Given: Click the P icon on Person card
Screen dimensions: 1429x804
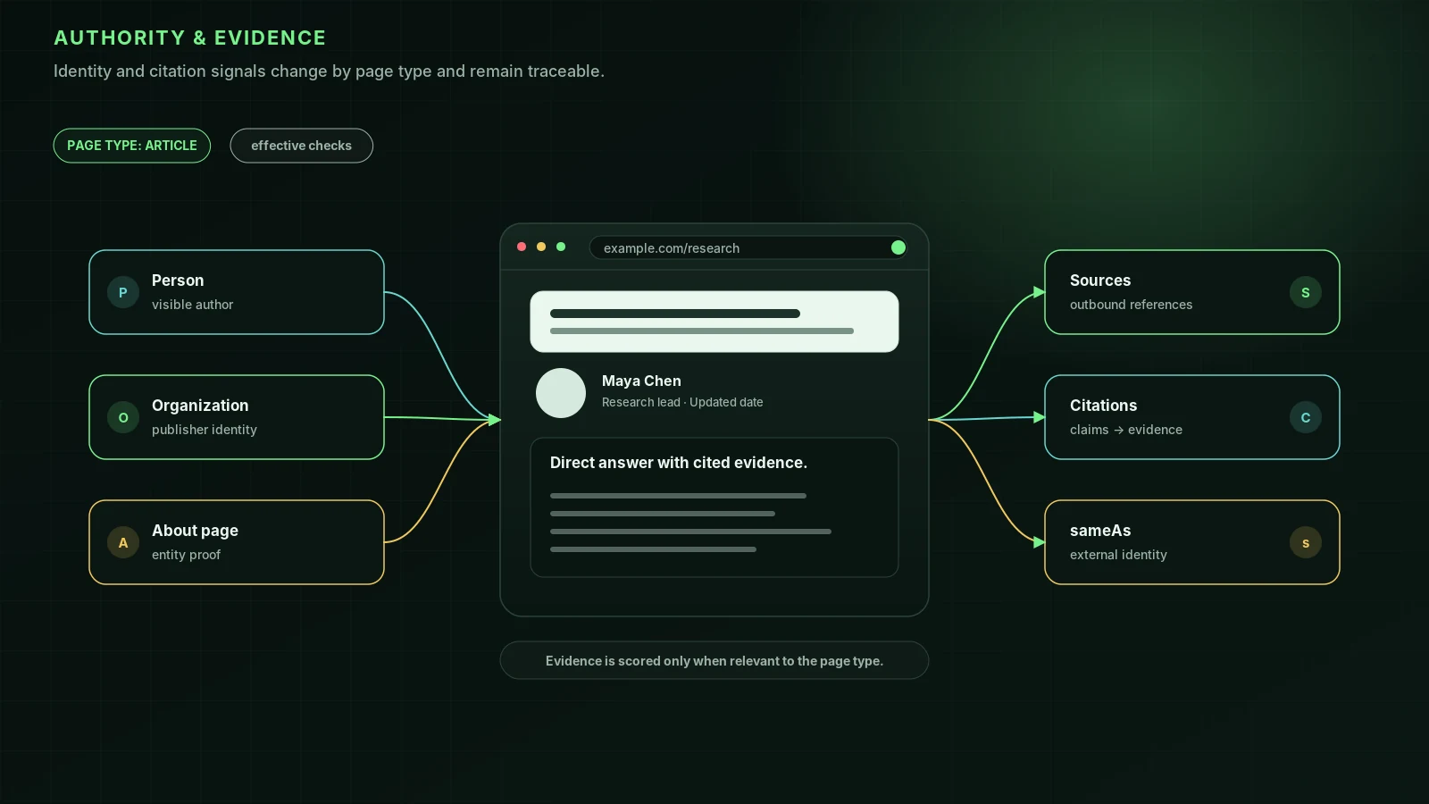Looking at the screenshot, I should [x=123, y=292].
